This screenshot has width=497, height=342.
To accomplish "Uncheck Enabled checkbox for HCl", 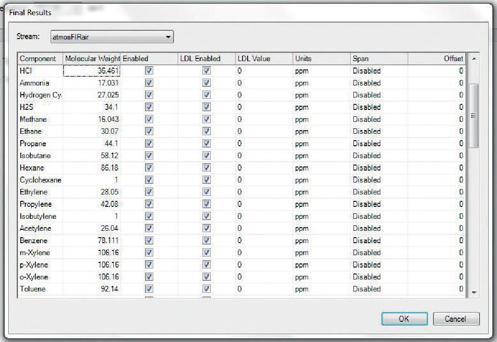I will click(x=149, y=71).
